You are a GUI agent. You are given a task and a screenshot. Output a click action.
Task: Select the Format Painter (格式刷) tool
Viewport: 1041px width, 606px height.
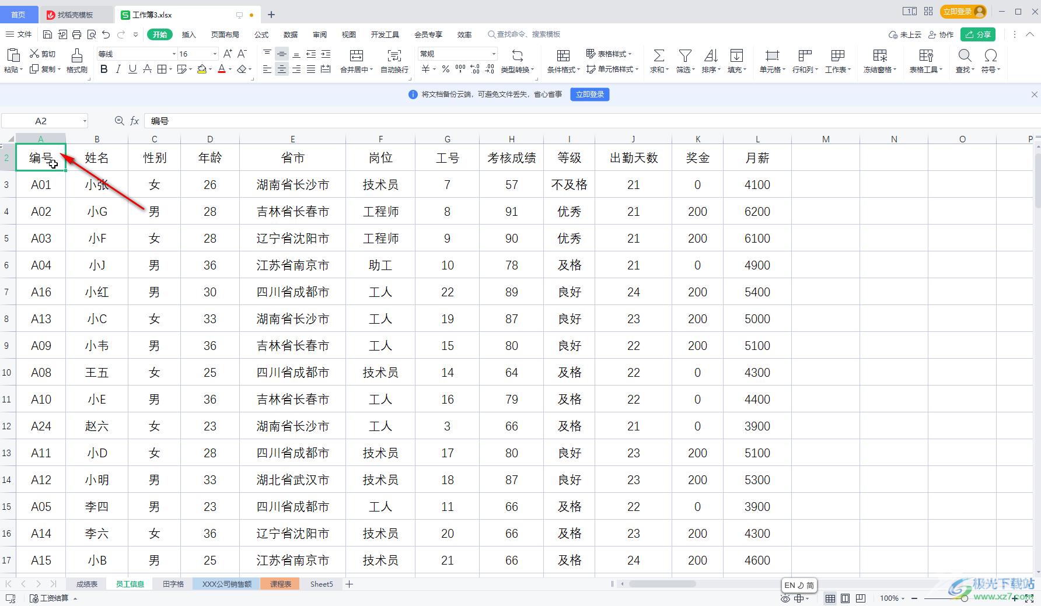76,61
